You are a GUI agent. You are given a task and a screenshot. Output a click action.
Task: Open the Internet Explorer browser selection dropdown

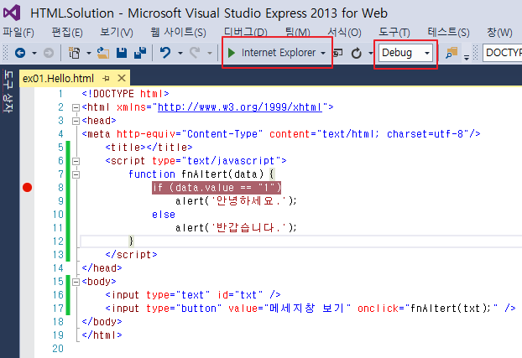323,53
